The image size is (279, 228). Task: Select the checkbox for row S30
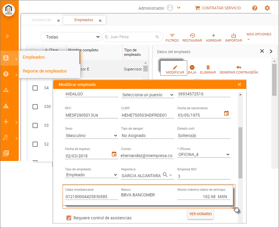click(x=35, y=107)
